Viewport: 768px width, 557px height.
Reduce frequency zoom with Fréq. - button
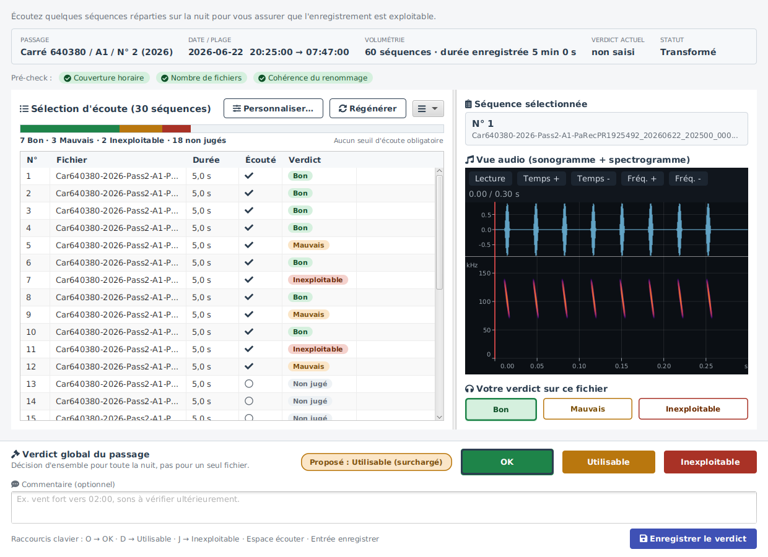pos(688,179)
